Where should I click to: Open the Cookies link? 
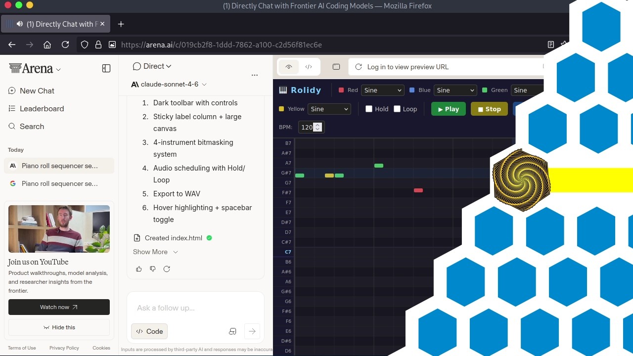coord(101,348)
